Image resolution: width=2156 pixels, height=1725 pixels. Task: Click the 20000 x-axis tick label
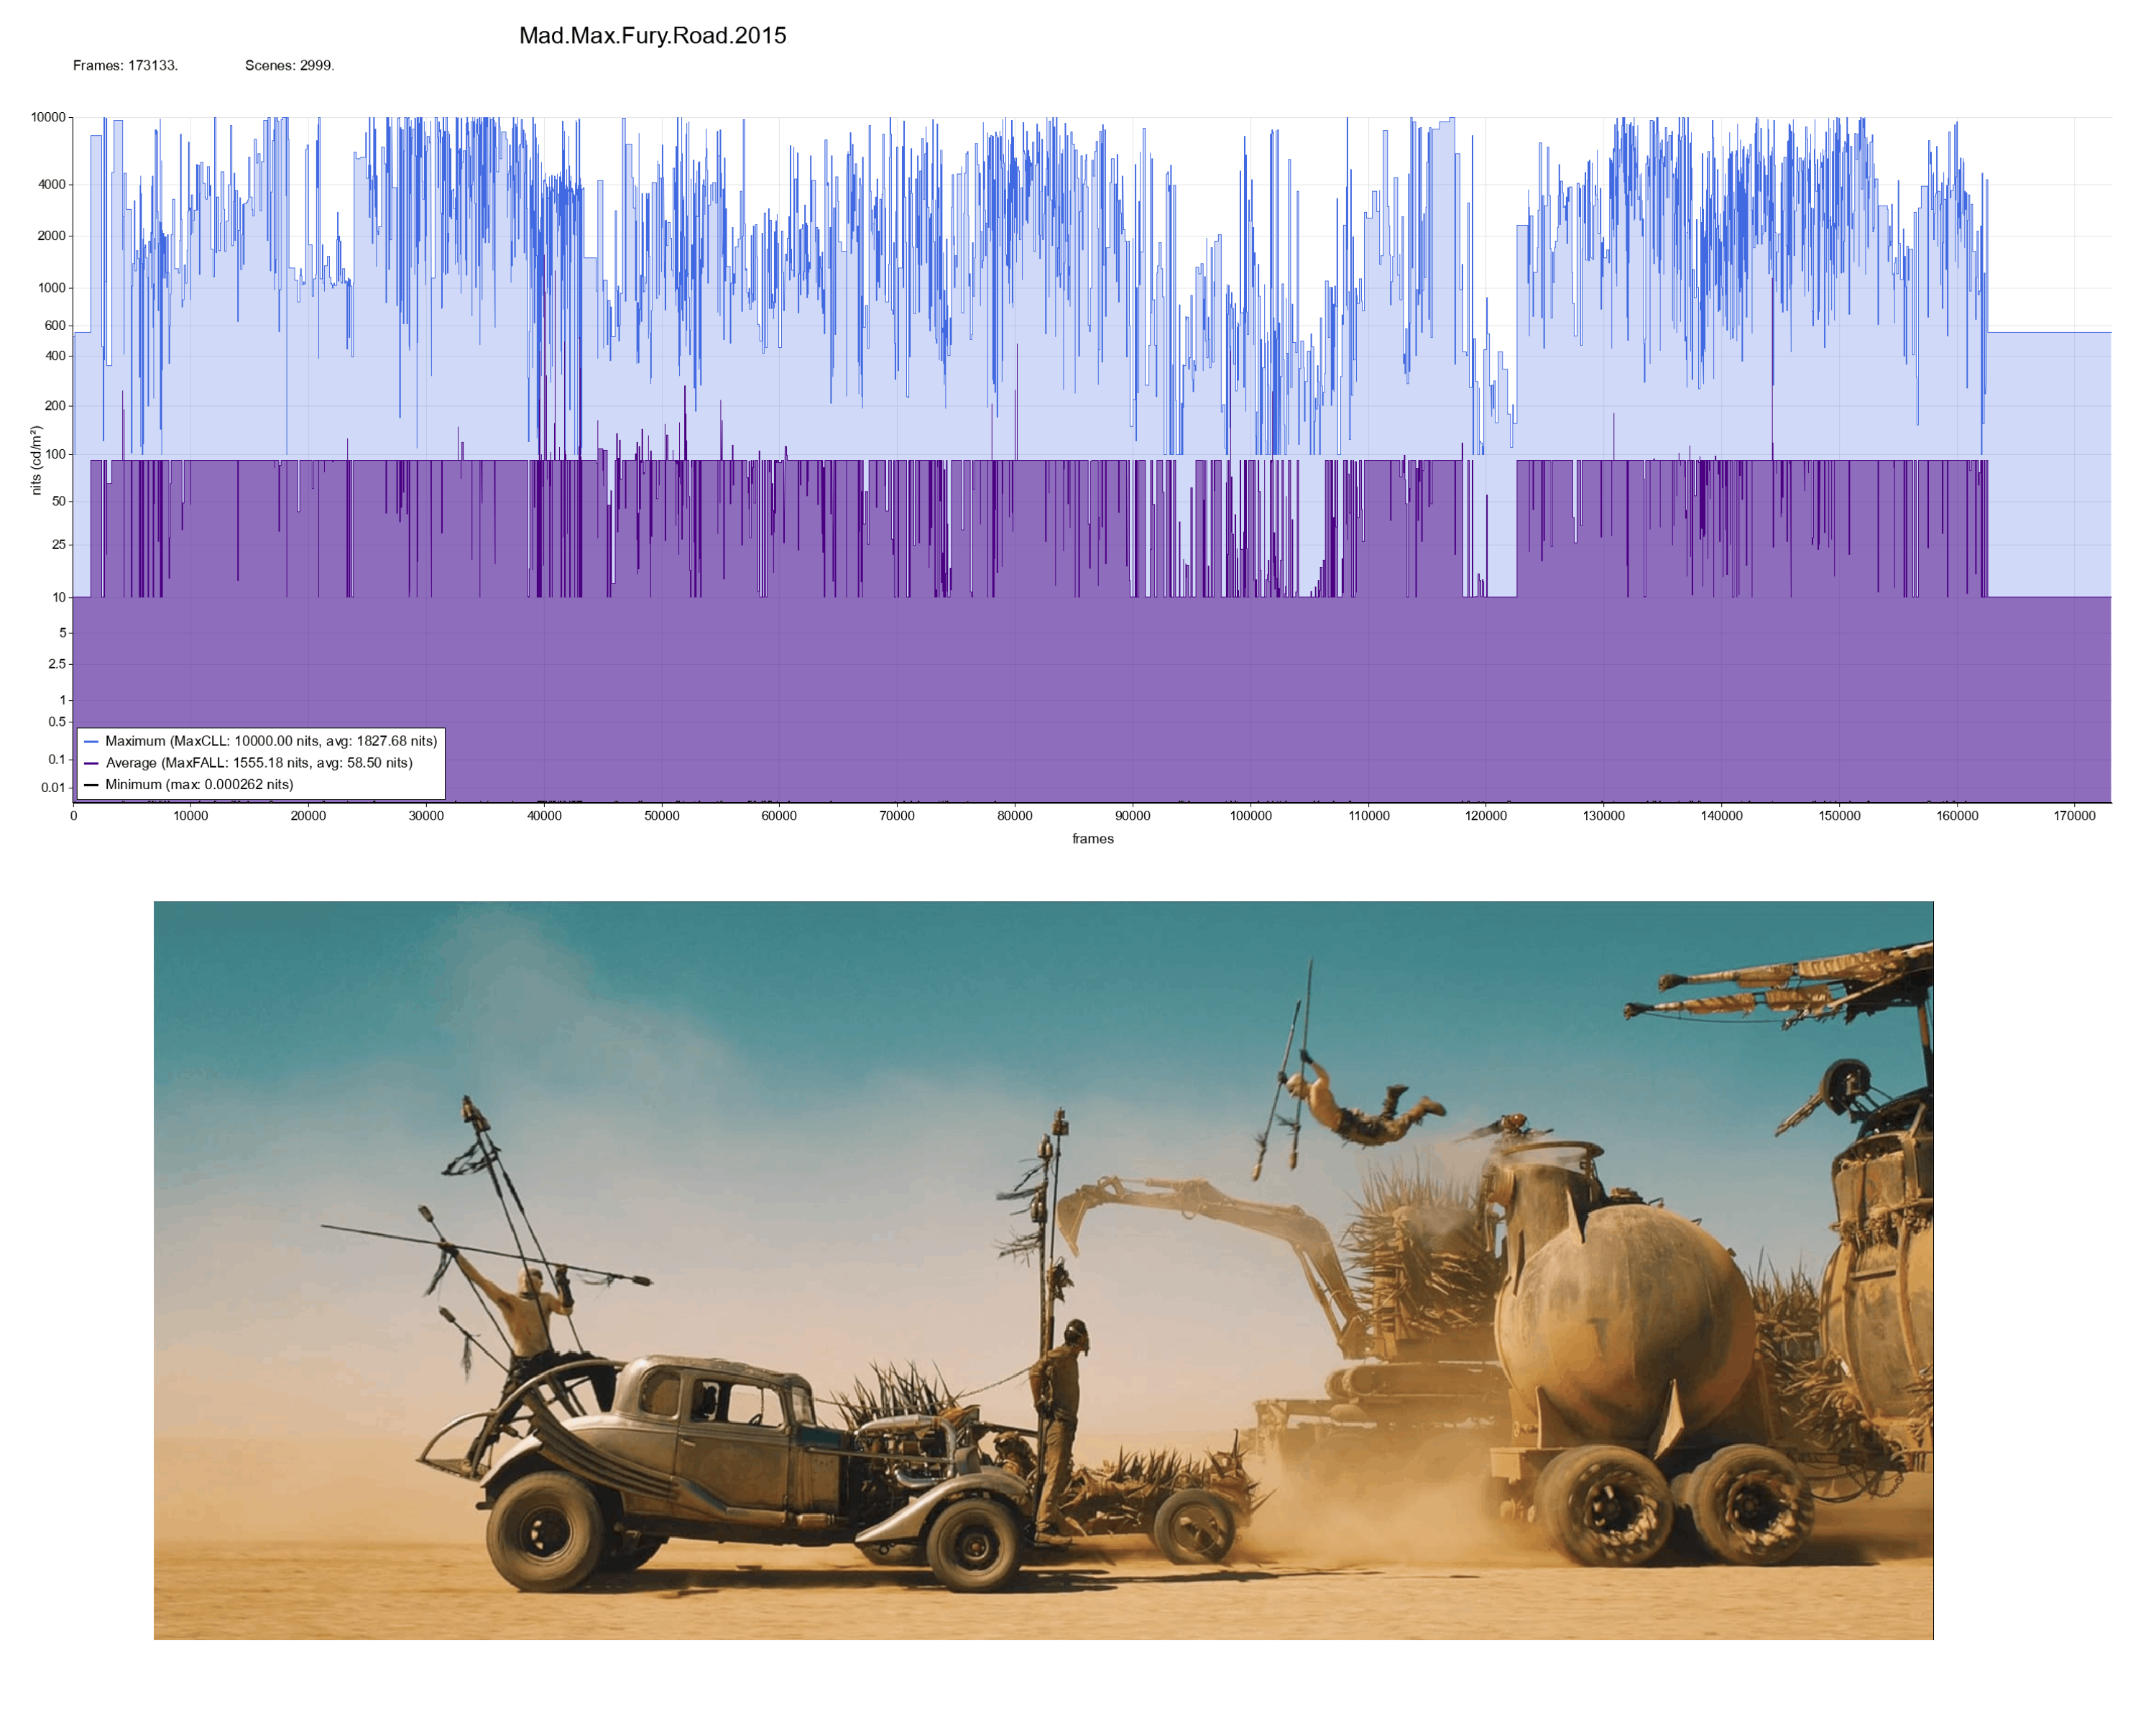308,816
